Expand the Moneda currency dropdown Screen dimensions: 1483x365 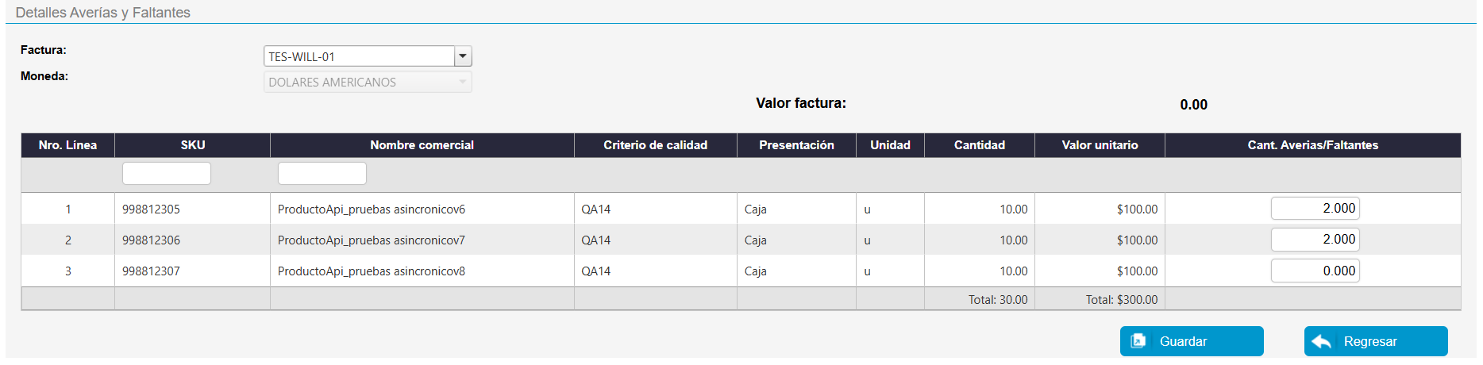463,82
